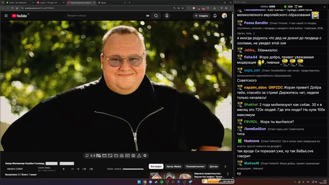Select the "Для вас" filter chip
The image size is (329, 185).
pos(214,166)
